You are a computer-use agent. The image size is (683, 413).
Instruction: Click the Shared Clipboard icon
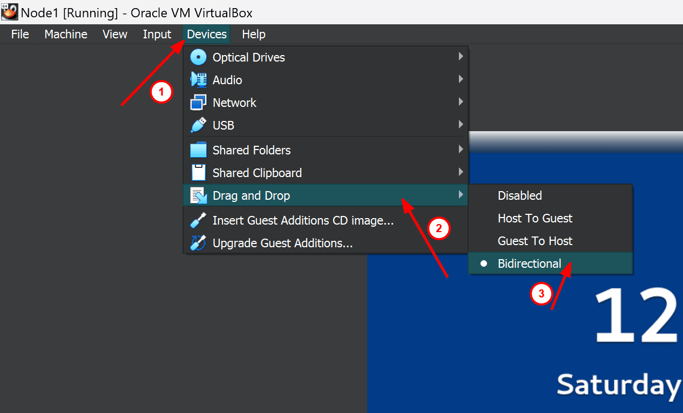click(x=198, y=172)
